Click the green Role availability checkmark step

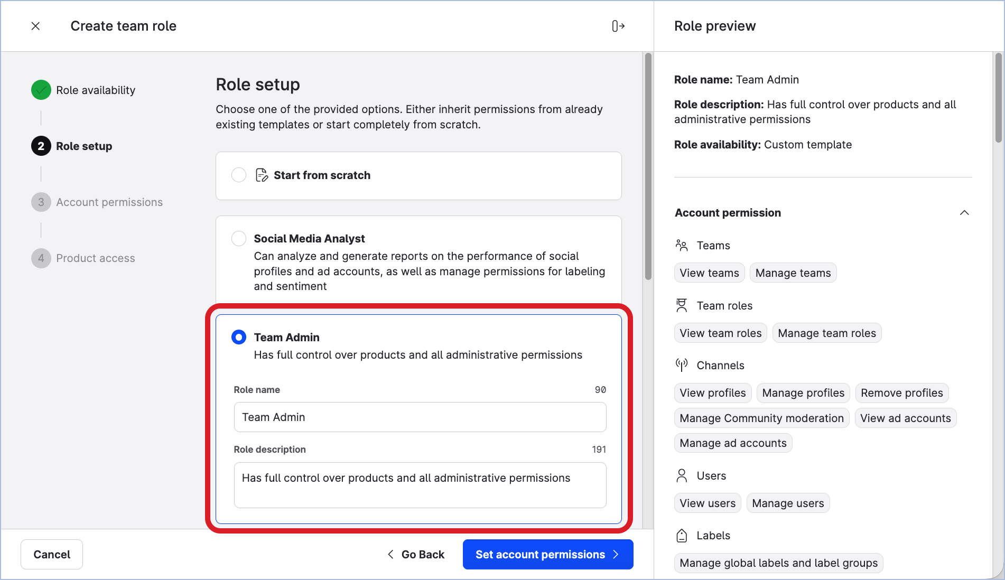click(x=41, y=90)
